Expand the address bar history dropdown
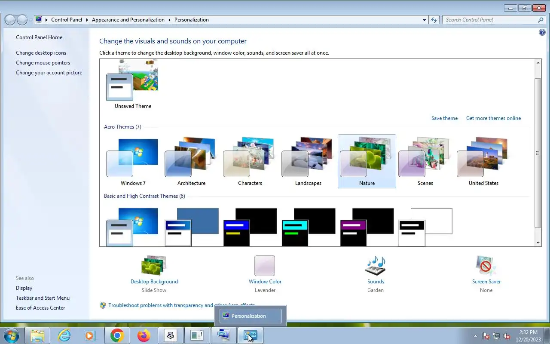Image resolution: width=550 pixels, height=344 pixels. [424, 20]
